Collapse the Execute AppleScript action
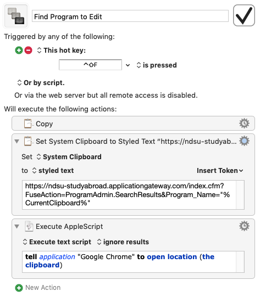260x297 pixels. point(17,226)
